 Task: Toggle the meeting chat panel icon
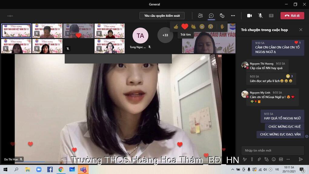pos(211,15)
